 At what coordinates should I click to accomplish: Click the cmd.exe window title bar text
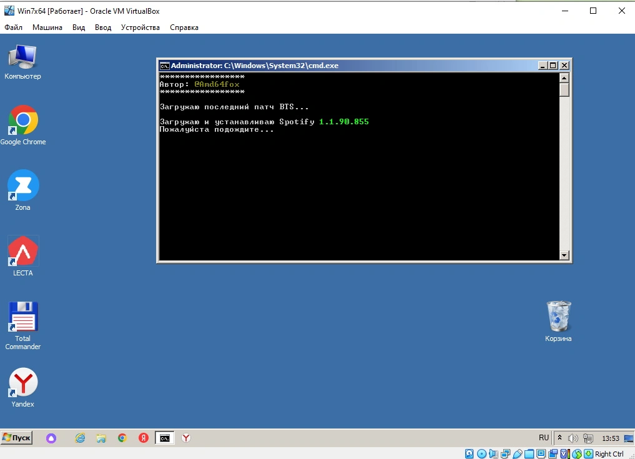click(255, 66)
